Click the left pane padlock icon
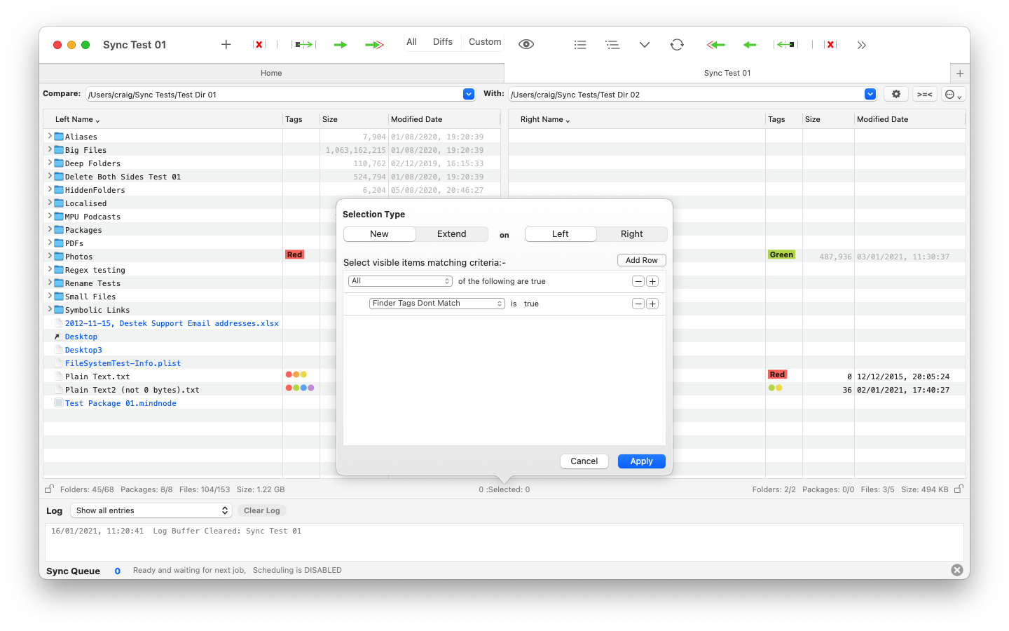The height and width of the screenshot is (631, 1009). tap(49, 489)
